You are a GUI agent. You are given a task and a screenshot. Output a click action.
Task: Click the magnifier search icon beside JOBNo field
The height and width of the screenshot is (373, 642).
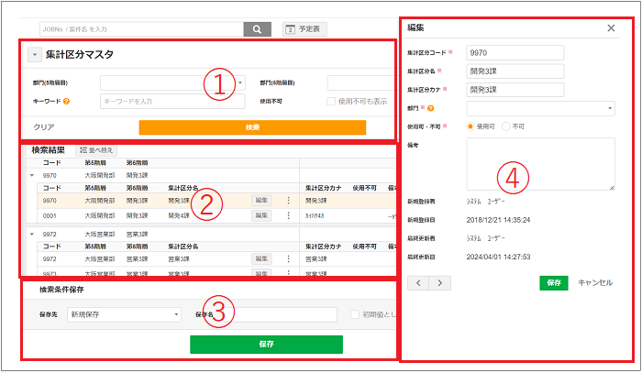pyautogui.click(x=257, y=29)
